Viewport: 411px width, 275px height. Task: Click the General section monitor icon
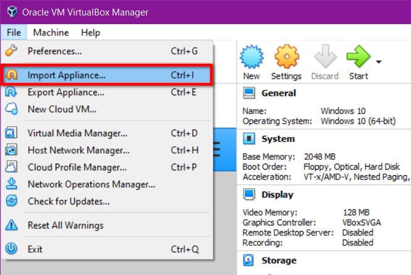248,93
